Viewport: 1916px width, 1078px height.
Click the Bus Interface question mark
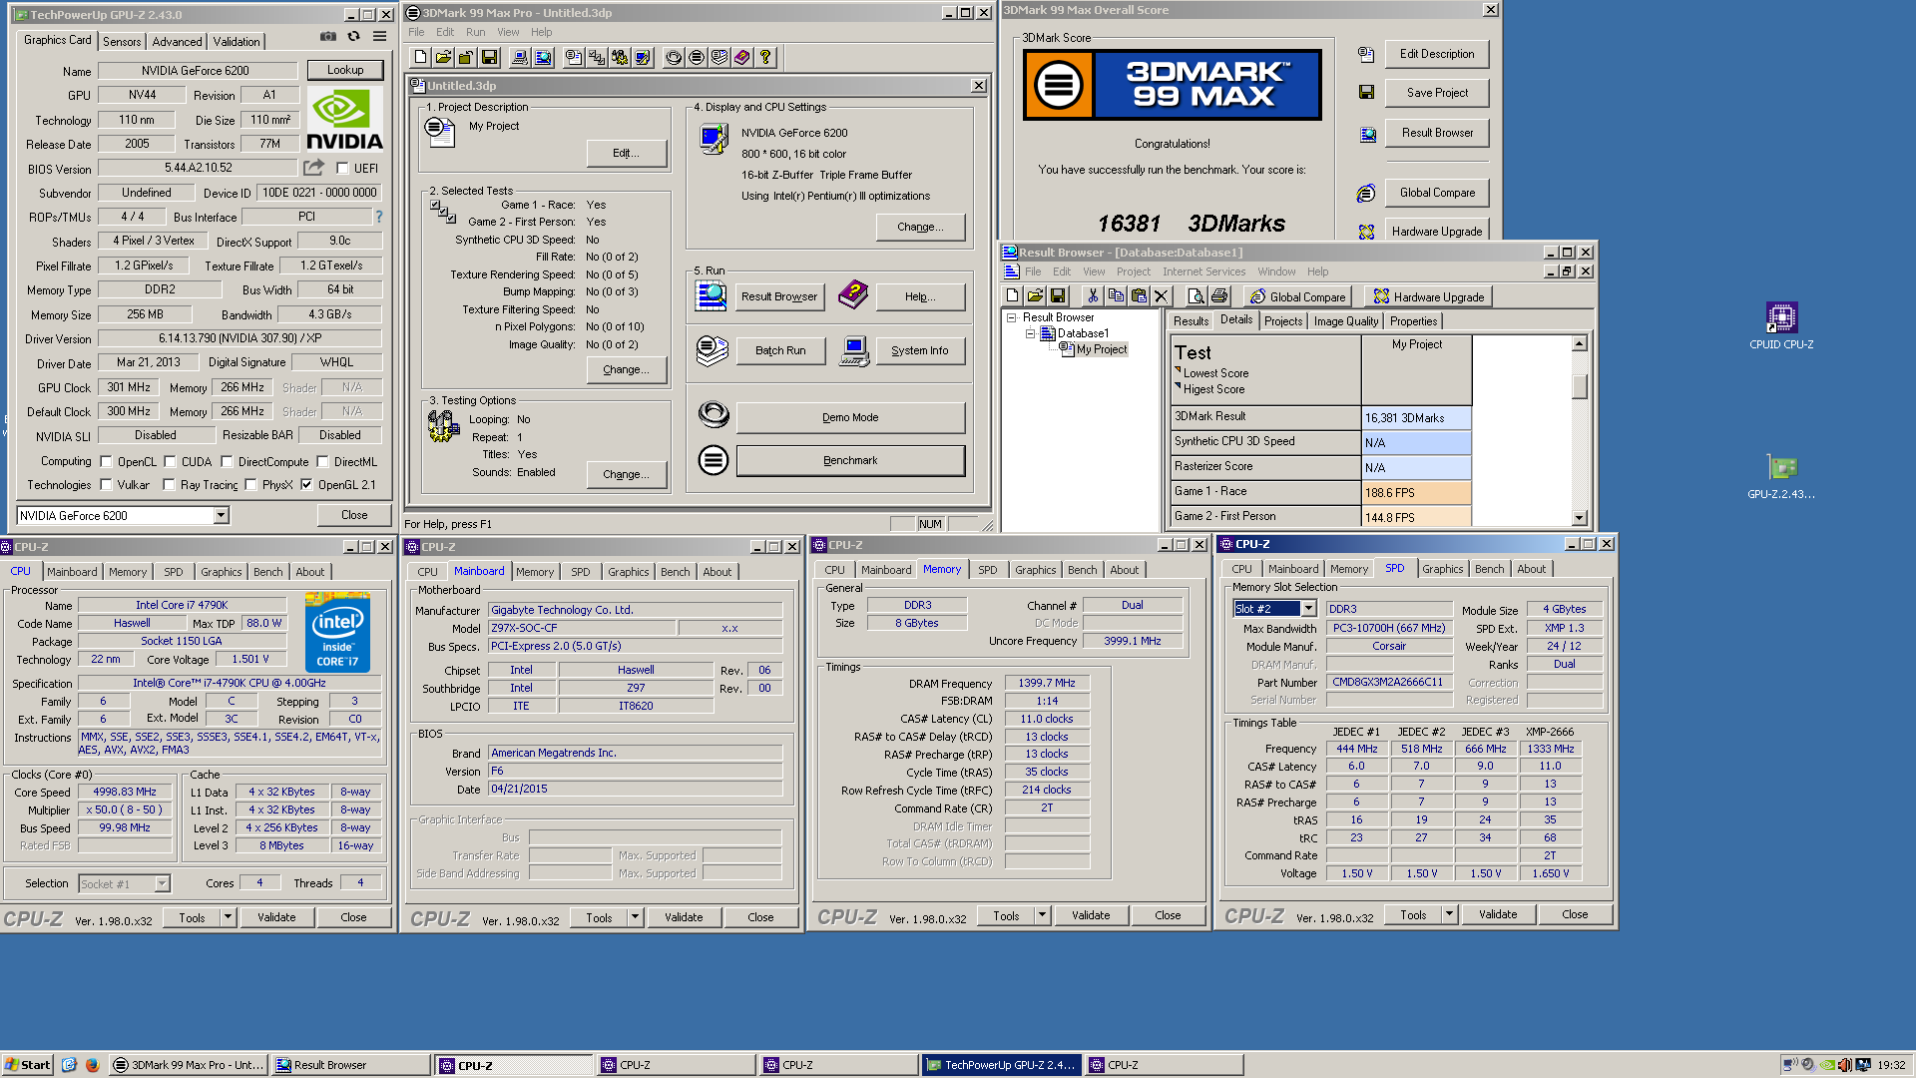(x=378, y=217)
